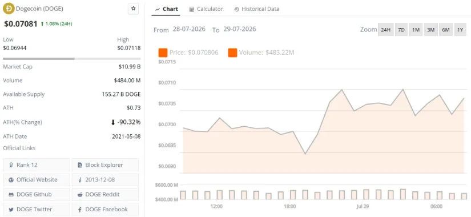Click the low-high price range bar
The image size is (471, 217).
[x=71, y=59]
